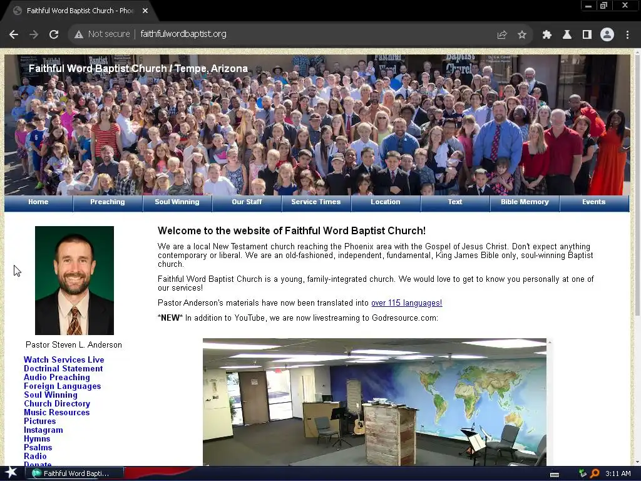Open the Audio Preaching sidebar link
Screen dimensions: 641x481
tap(57, 378)
